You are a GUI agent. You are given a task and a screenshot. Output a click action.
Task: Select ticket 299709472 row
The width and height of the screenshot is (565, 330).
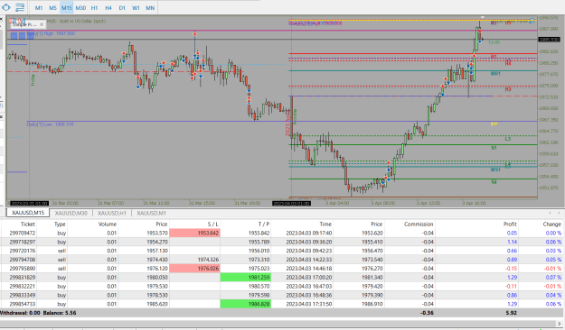[x=281, y=233]
